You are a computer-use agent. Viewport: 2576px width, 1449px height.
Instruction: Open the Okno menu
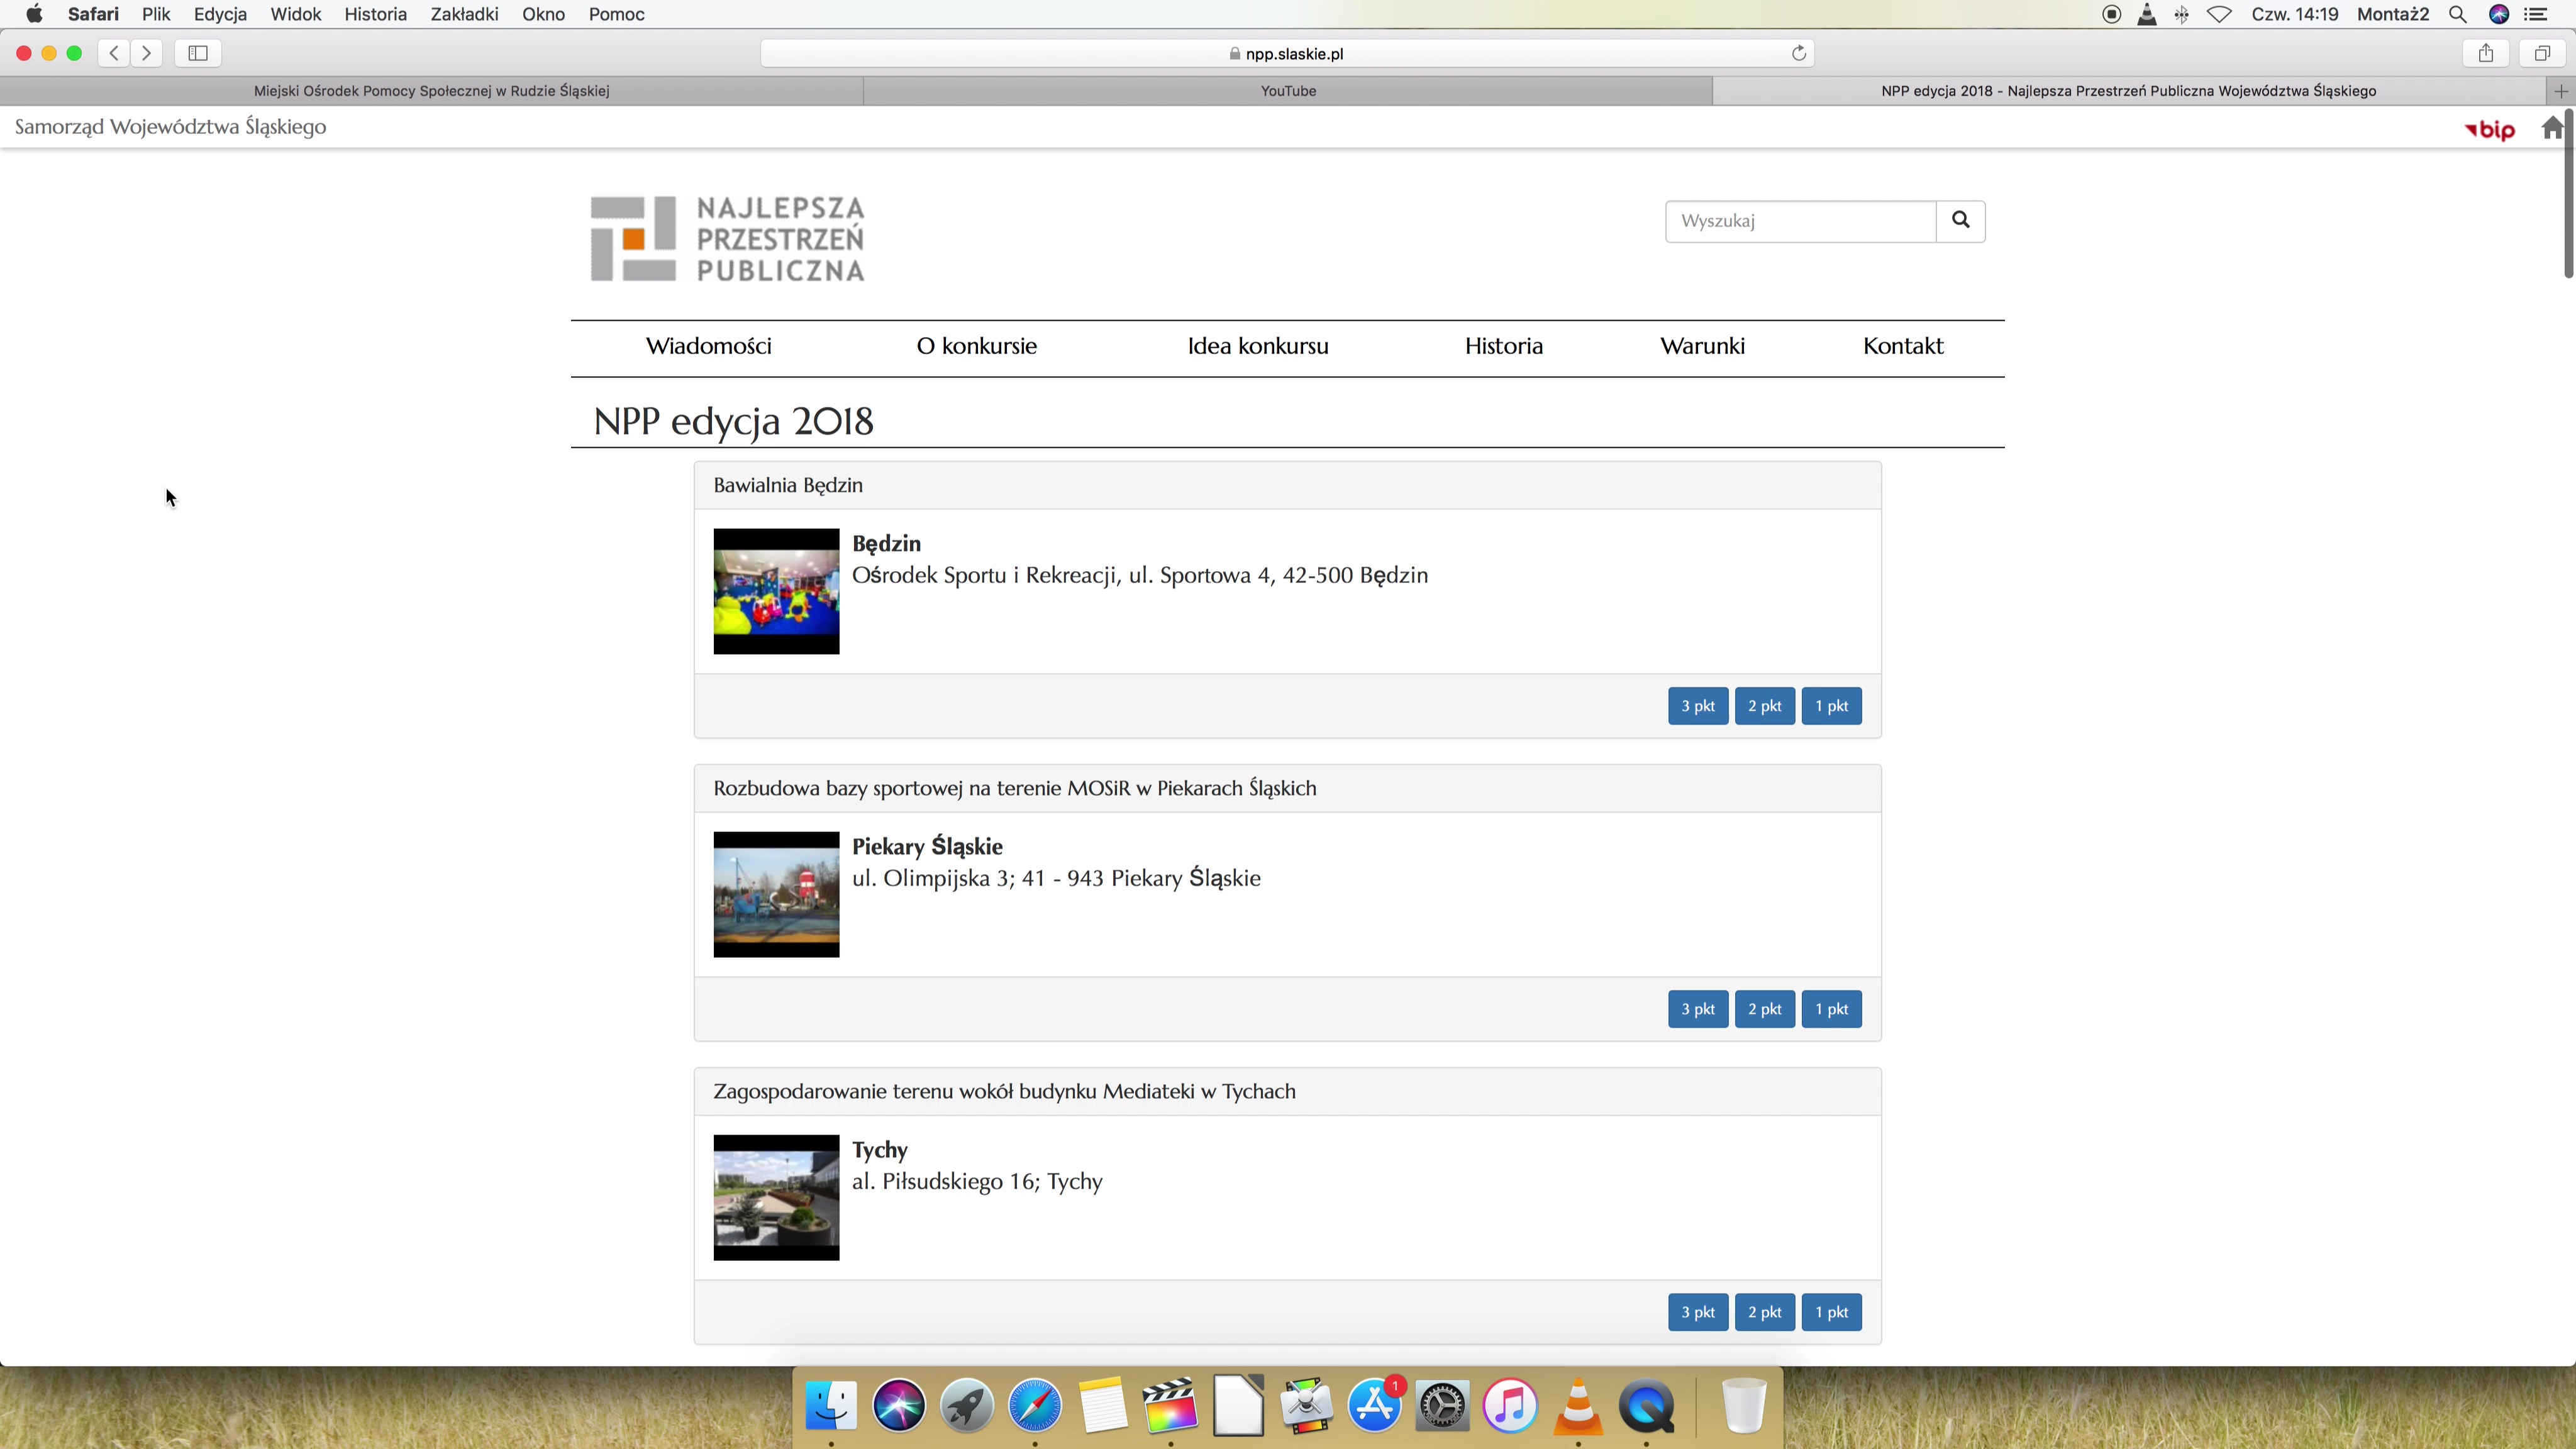pyautogui.click(x=543, y=14)
